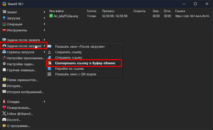Viewport: 213px width, 130px height.
Task: Select the Arc_lq6qPCi2qa.png file name
Action: pyautogui.click(x=66, y=16)
